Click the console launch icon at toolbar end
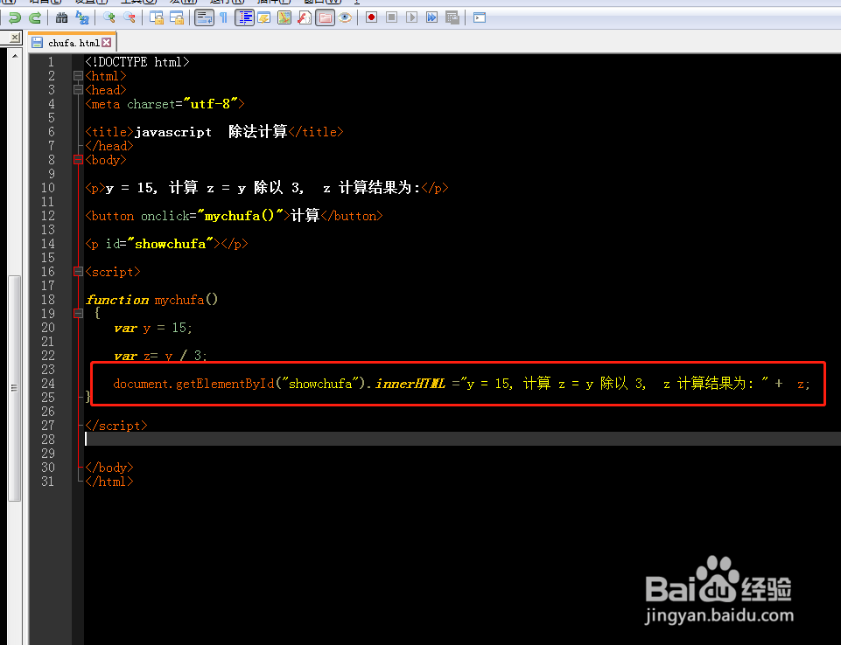Screen dimensions: 841x645 point(480,17)
